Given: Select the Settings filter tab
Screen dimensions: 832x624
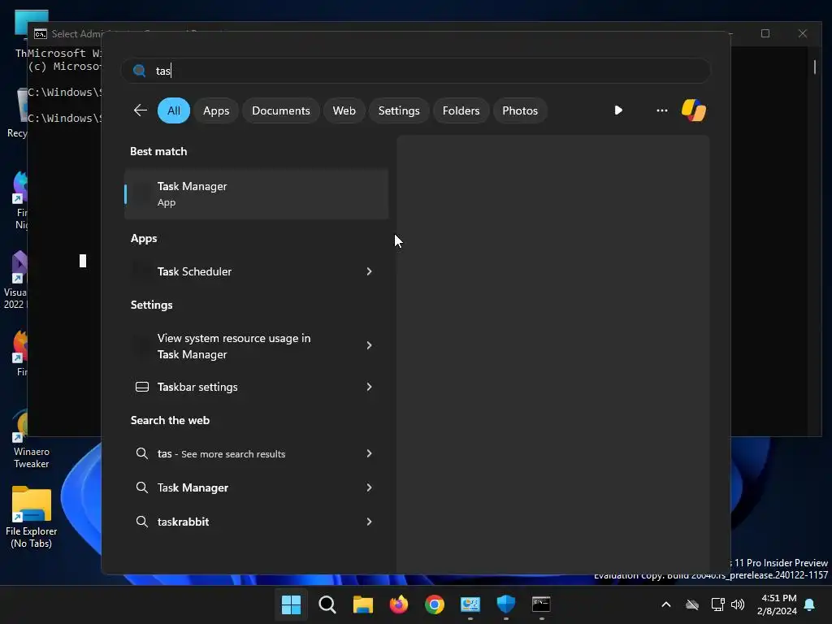Looking at the screenshot, I should pos(398,110).
